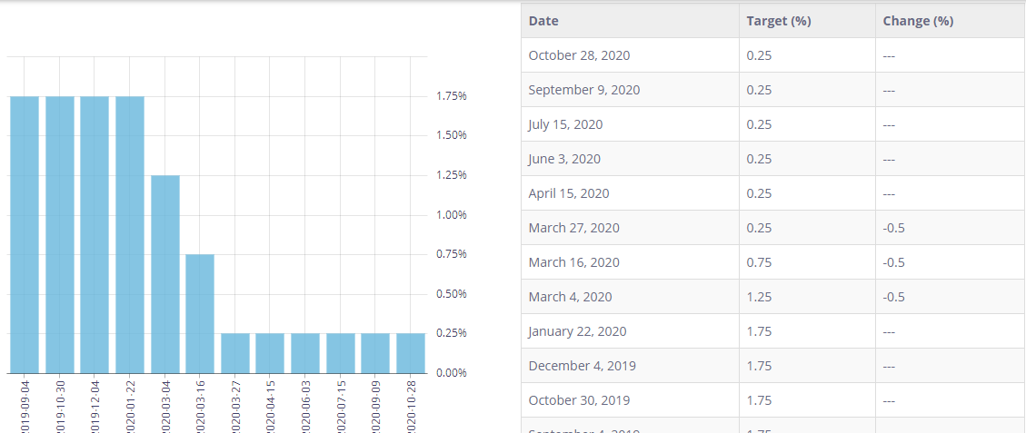Click the September 9, 2020 date cell
Screen dimensions: 1026x433
click(x=583, y=90)
